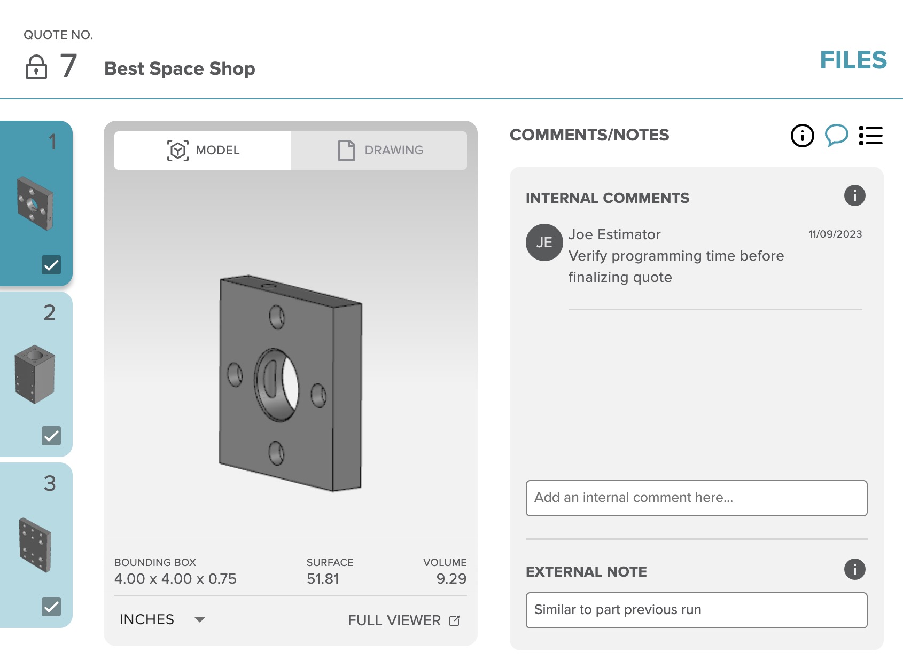Toggle the checkbox on part 2
The height and width of the screenshot is (660, 903).
[x=51, y=436]
